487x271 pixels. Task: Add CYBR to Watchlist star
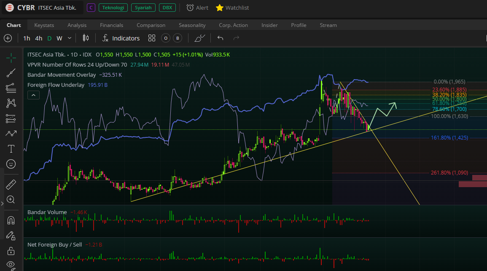232,8
